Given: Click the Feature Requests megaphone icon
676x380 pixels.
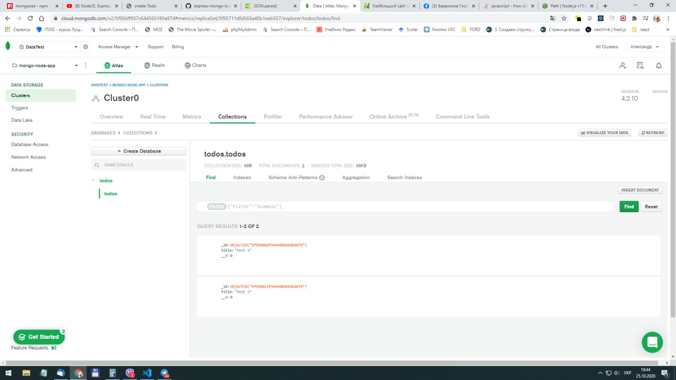Looking at the screenshot, I should click(54, 348).
